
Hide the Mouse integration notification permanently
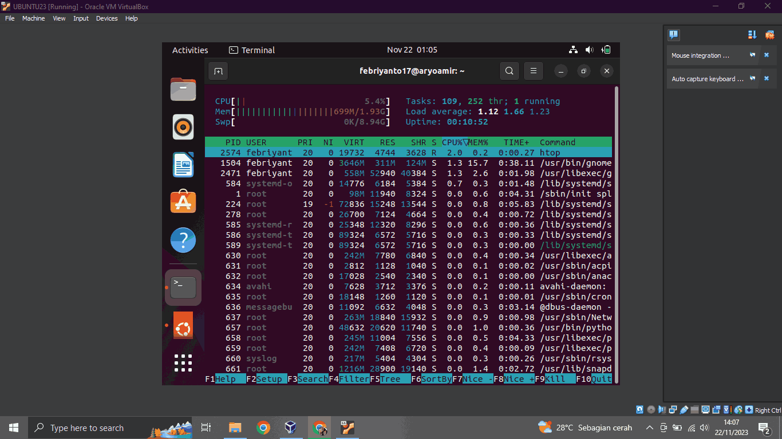753,55
